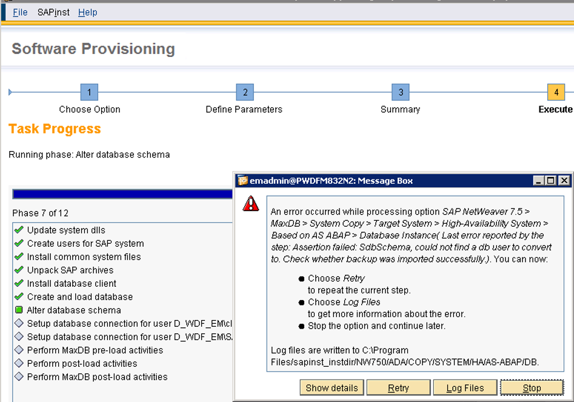
Task: Click the Message Box title bar icon
Action: click(x=242, y=181)
